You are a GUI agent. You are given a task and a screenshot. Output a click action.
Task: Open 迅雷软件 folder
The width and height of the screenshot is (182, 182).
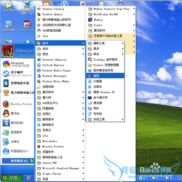(60, 152)
